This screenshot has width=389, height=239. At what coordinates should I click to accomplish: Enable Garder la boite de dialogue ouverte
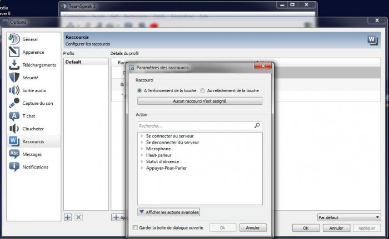point(135,227)
